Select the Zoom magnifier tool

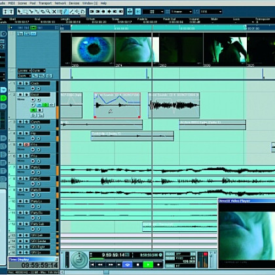click(x=48, y=11)
